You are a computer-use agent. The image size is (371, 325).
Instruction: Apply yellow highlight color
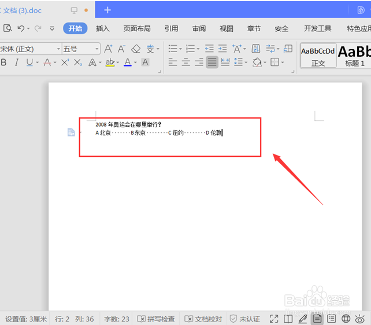tap(110, 62)
